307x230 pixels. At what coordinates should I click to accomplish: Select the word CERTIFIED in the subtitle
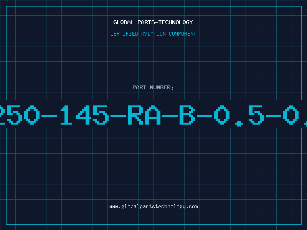[124, 34]
